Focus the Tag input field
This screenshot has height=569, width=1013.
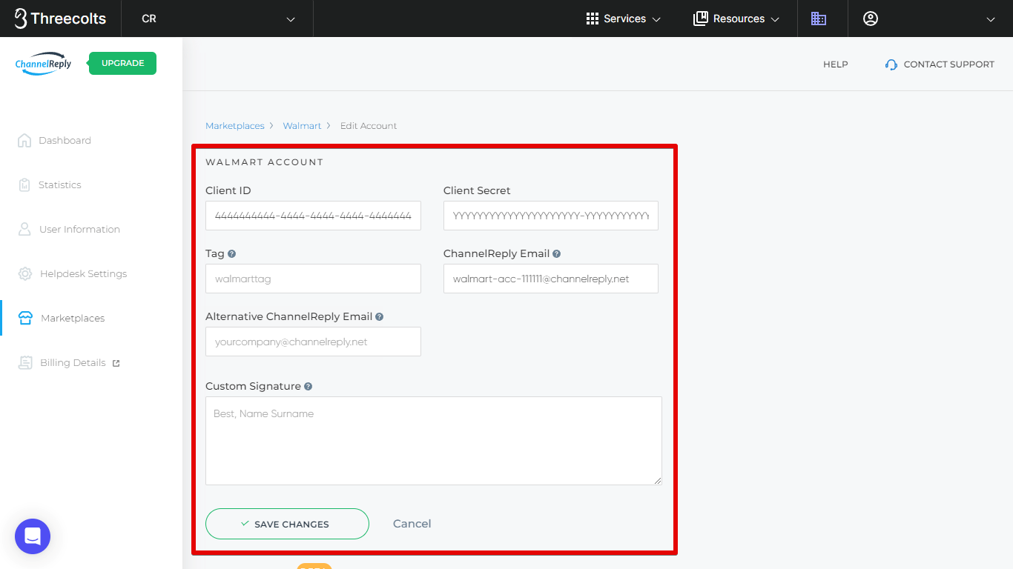(313, 279)
